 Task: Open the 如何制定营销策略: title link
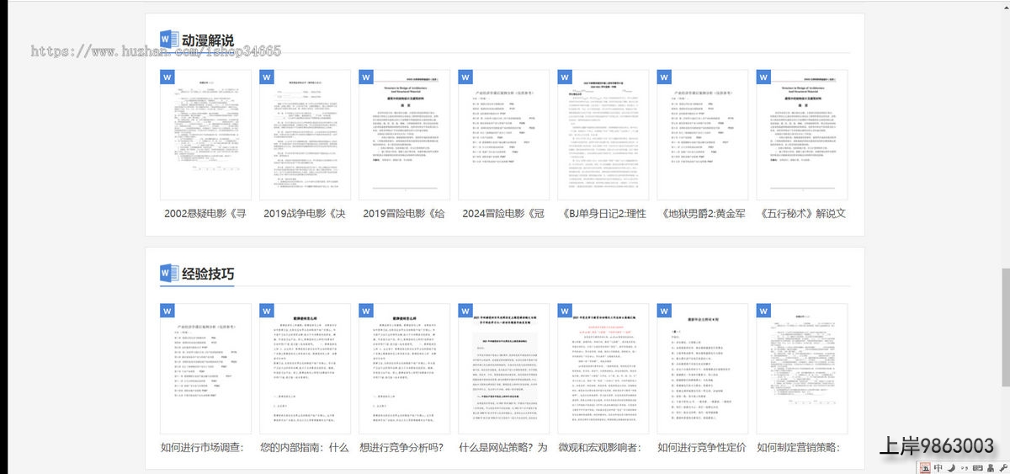pos(799,448)
